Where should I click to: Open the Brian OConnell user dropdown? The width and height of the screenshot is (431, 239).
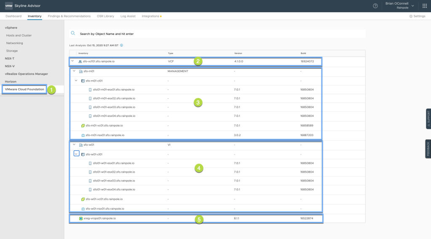pos(399,6)
